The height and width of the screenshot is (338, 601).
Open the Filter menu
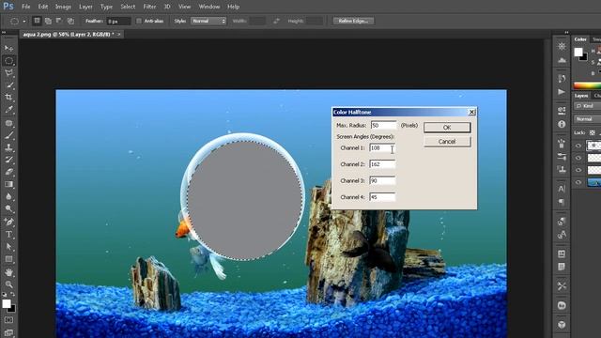click(x=149, y=7)
